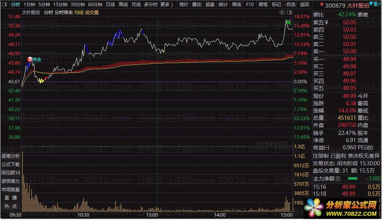
Task: Open F10 company information
Action: point(250,5)
